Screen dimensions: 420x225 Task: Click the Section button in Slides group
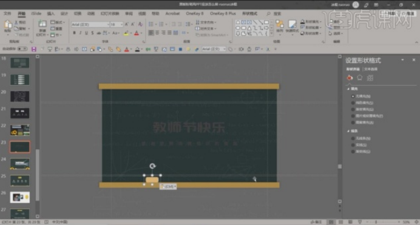[x=56, y=35]
